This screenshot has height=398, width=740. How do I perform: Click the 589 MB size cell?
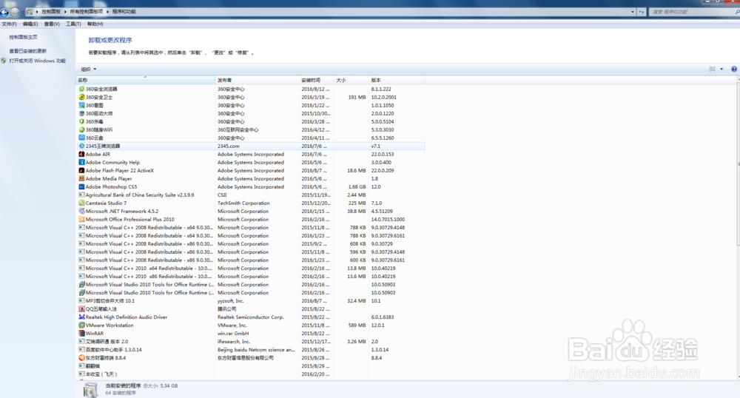point(357,326)
